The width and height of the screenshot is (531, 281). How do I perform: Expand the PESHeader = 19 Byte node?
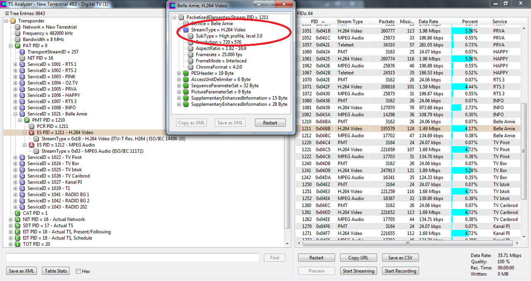pyautogui.click(x=179, y=73)
